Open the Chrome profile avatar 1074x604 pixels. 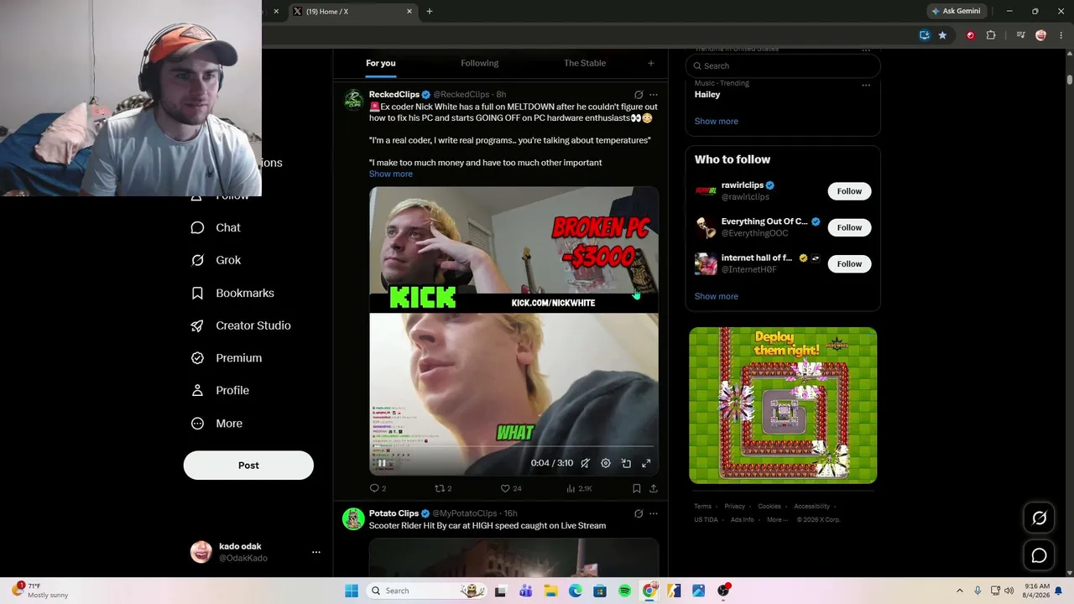tap(1041, 35)
